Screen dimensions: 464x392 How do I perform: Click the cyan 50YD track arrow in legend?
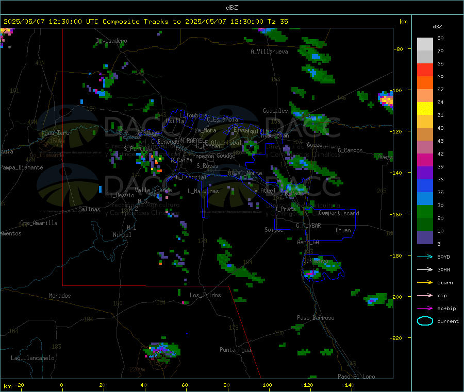click(x=425, y=257)
